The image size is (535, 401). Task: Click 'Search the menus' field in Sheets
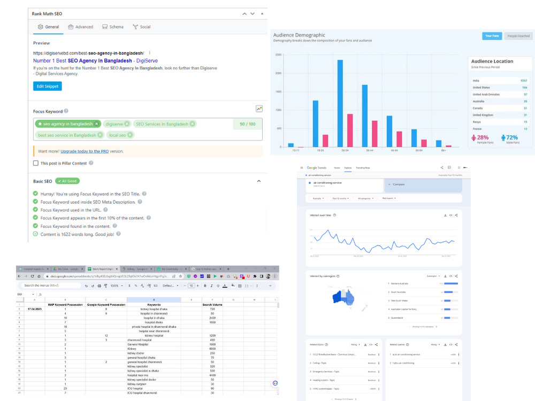click(x=51, y=286)
